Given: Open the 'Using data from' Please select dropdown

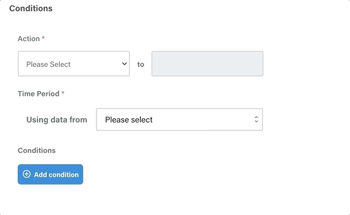Looking at the screenshot, I should [179, 120].
